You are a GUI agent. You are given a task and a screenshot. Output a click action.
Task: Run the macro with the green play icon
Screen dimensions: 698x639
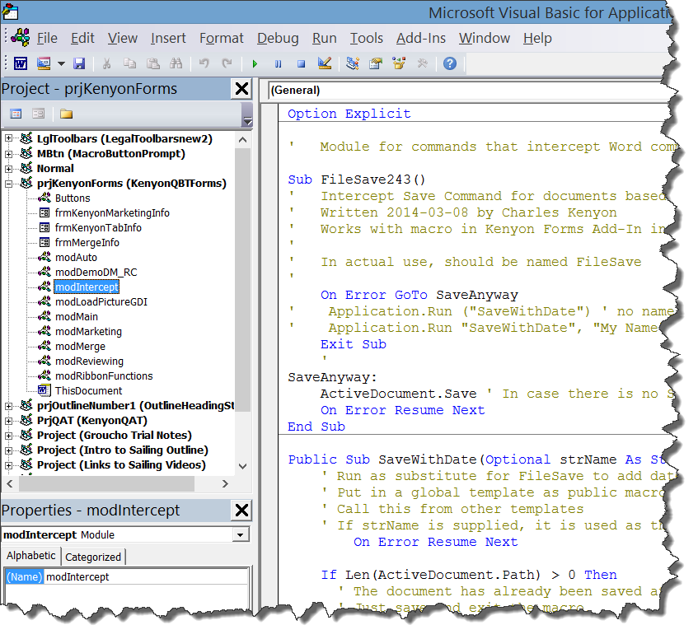pyautogui.click(x=255, y=64)
